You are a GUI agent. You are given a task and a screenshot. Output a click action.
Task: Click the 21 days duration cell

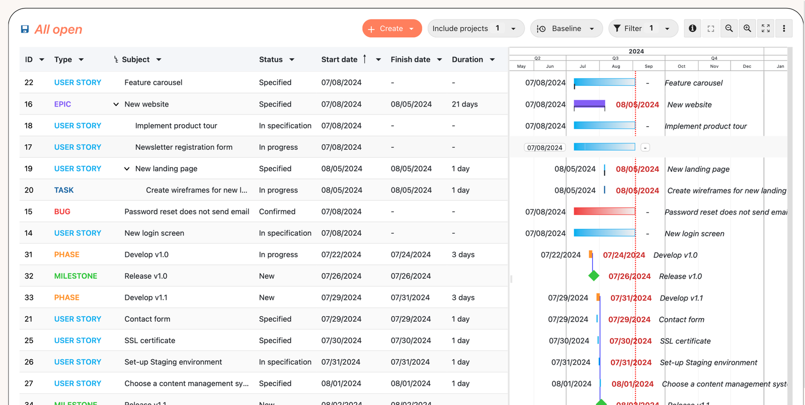point(464,104)
